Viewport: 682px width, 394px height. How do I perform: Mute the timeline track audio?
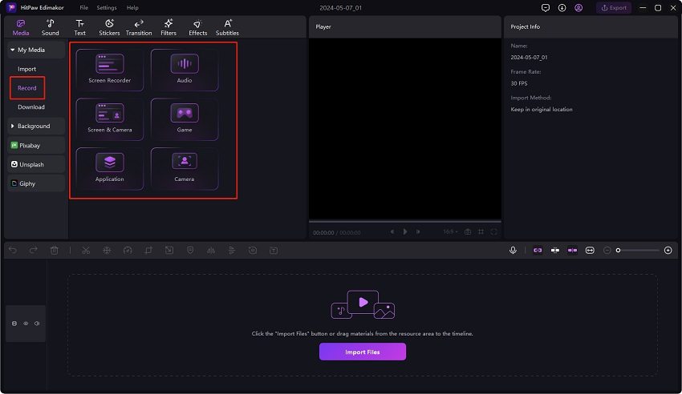pos(36,324)
